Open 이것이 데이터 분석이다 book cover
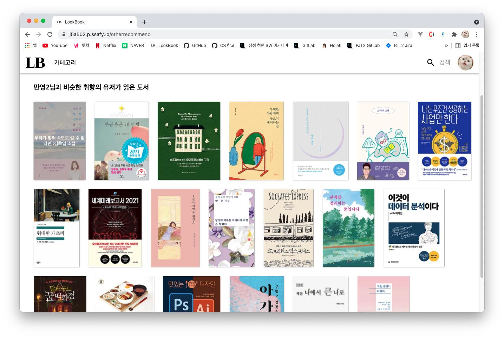The image size is (504, 338). 414,228
